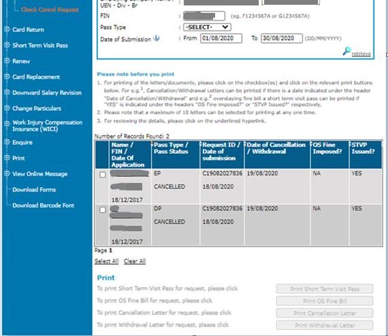The image size is (388, 336).
Task: Open the Change Particulars menu item
Action: 37,109
